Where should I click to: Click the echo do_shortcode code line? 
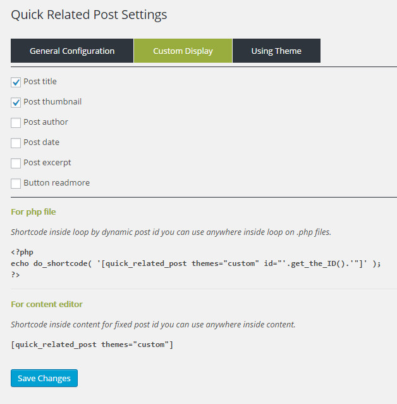[x=196, y=263]
